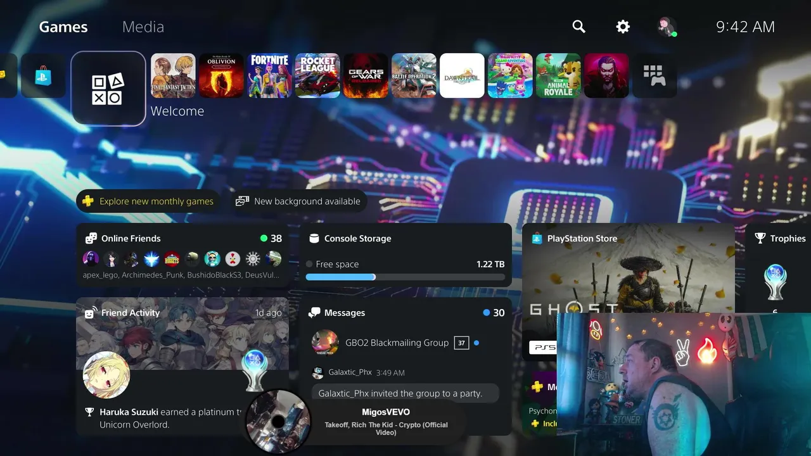Launch the Oblivion game tile
Screen dimensions: 811x456
[x=221, y=75]
